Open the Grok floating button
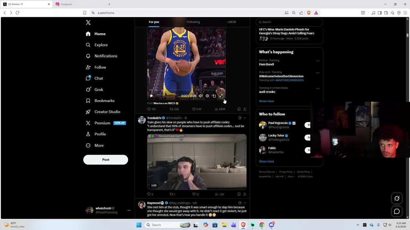This screenshot has width=410, height=230. (x=397, y=198)
